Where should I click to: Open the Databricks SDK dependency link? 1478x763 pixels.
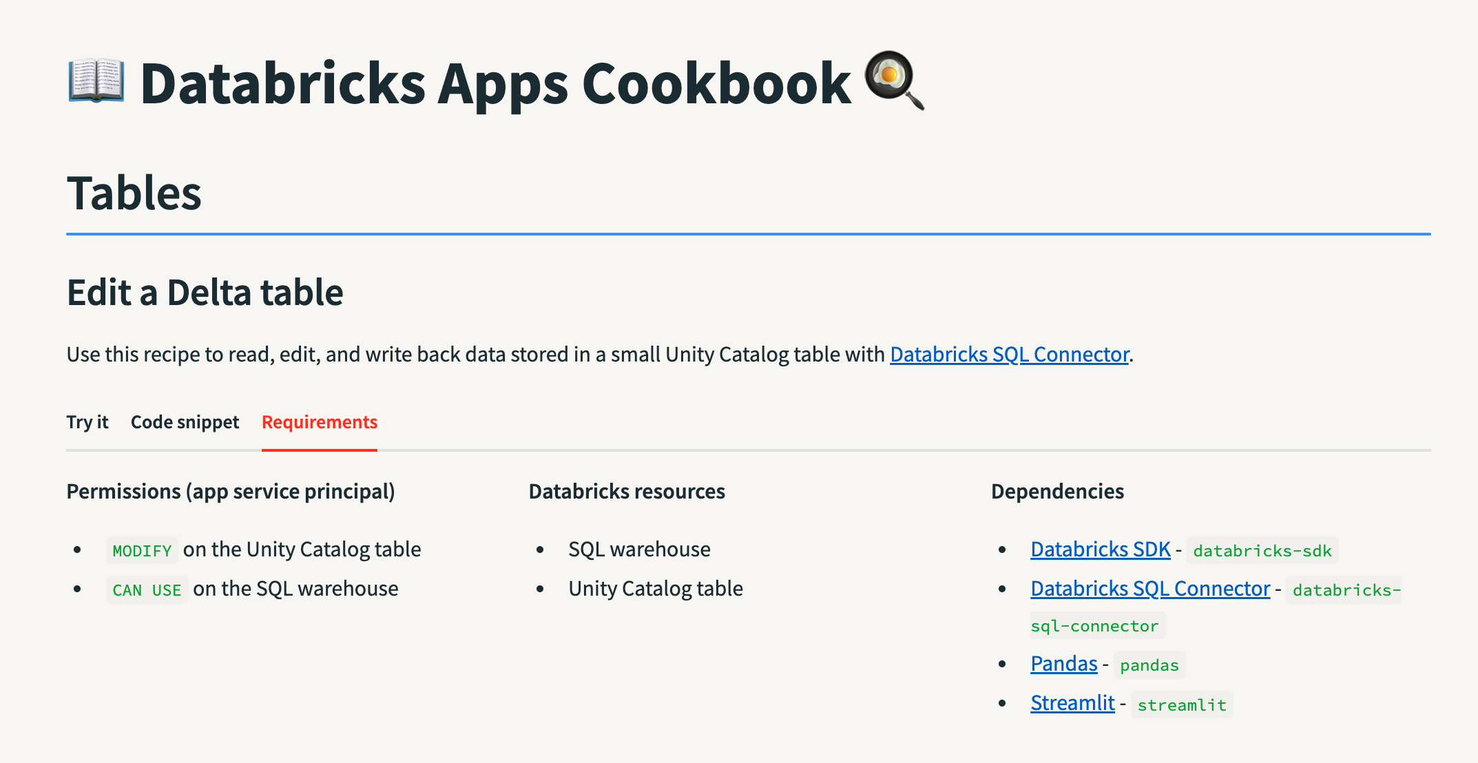1100,549
